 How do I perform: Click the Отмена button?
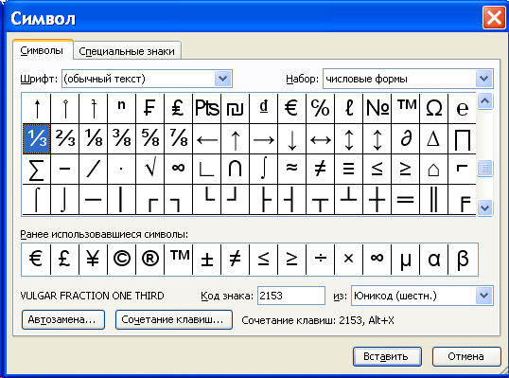tap(466, 356)
